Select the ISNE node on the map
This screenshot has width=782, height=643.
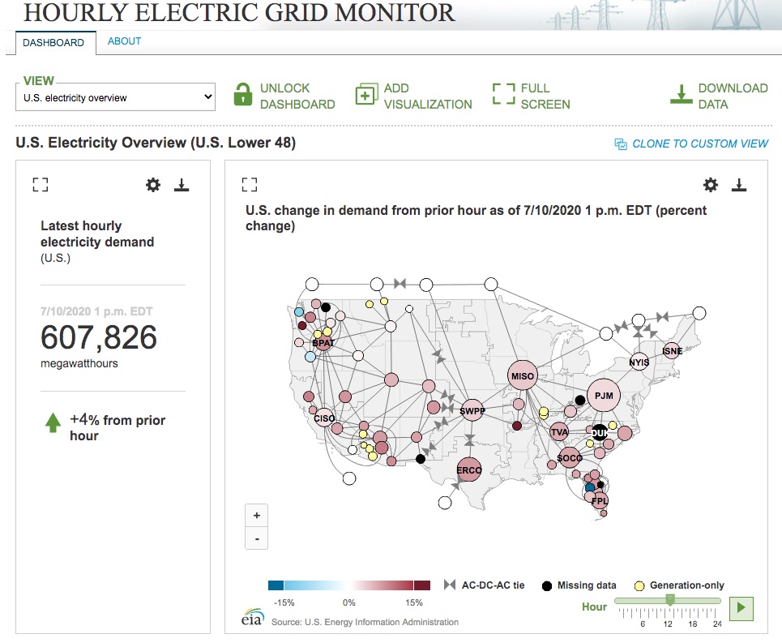click(672, 351)
